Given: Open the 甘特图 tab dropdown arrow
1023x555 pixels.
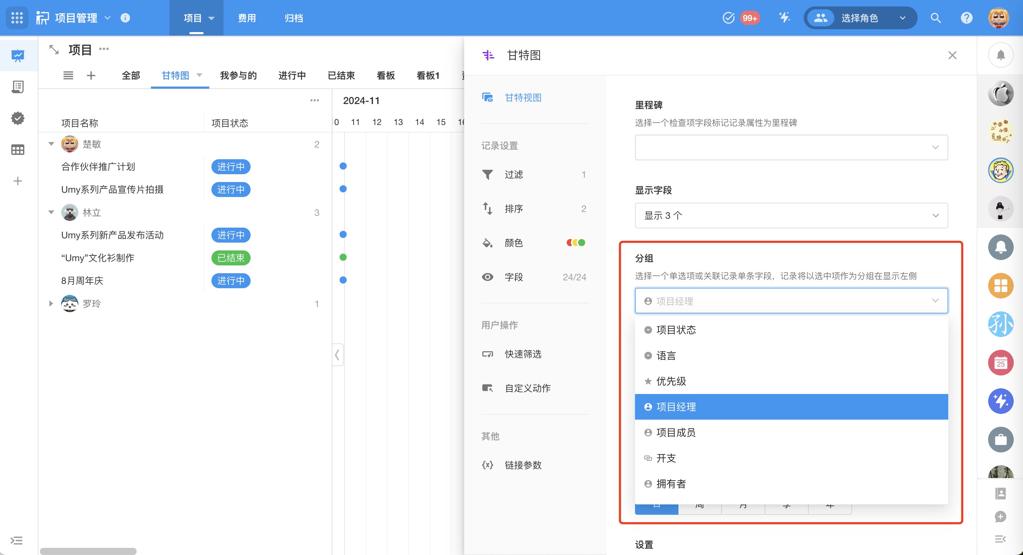Looking at the screenshot, I should coord(199,75).
